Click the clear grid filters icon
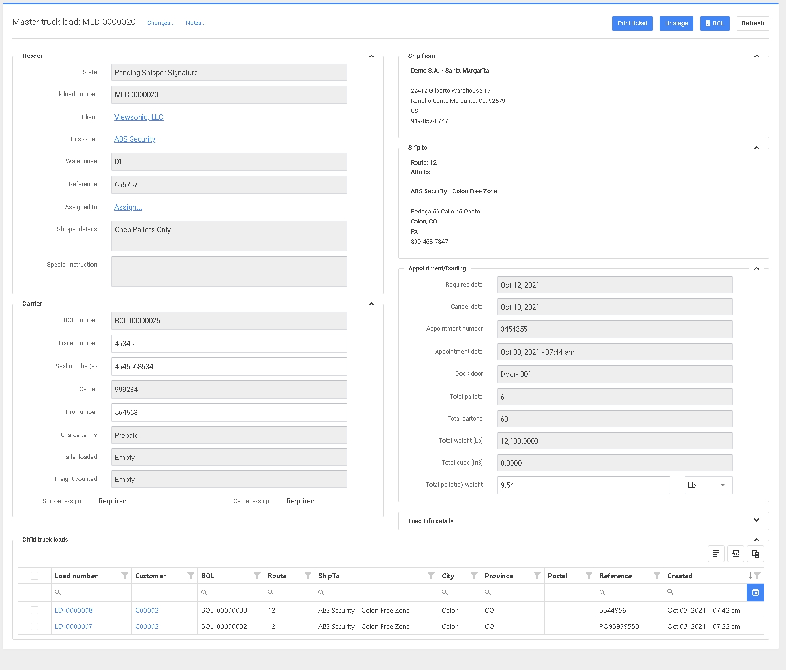This screenshot has width=786, height=670. pos(716,554)
